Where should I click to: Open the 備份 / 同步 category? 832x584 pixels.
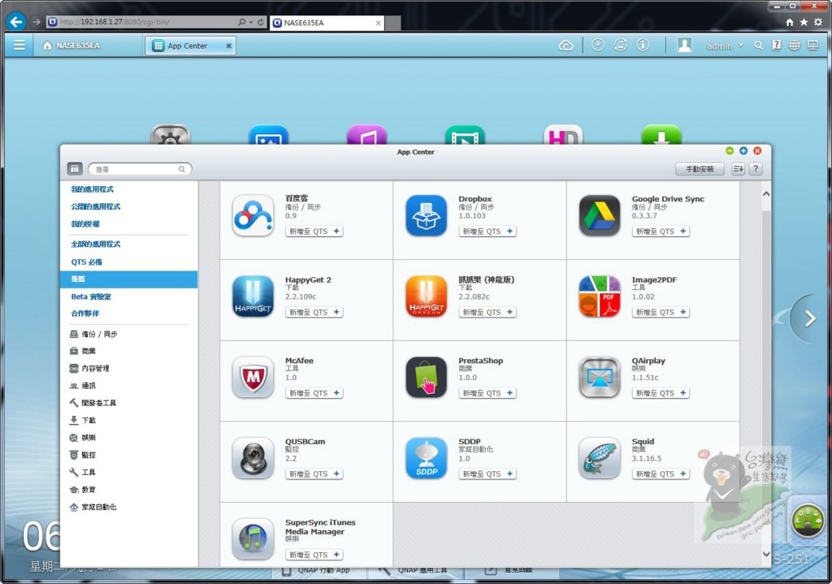click(x=93, y=334)
